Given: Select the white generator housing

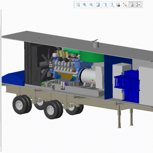Looking at the screenshot, I should (x=88, y=76).
